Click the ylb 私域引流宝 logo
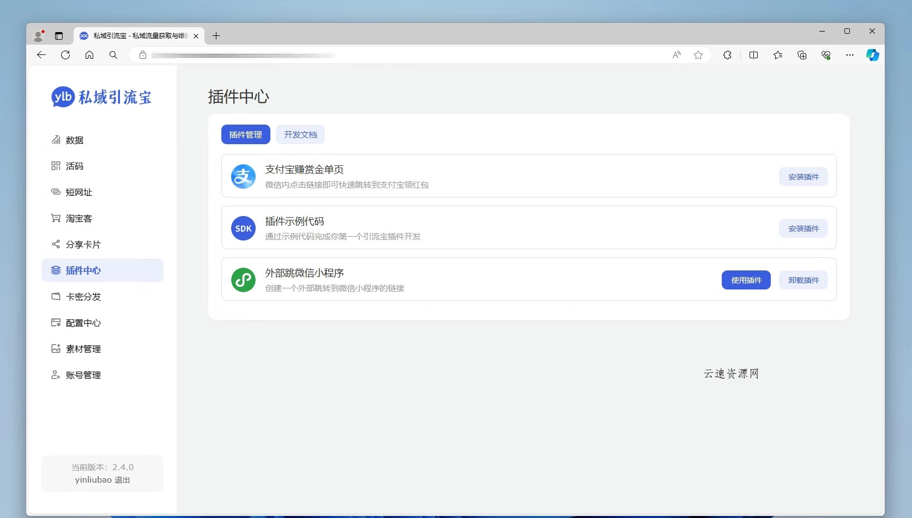912x518 pixels. pos(101,97)
